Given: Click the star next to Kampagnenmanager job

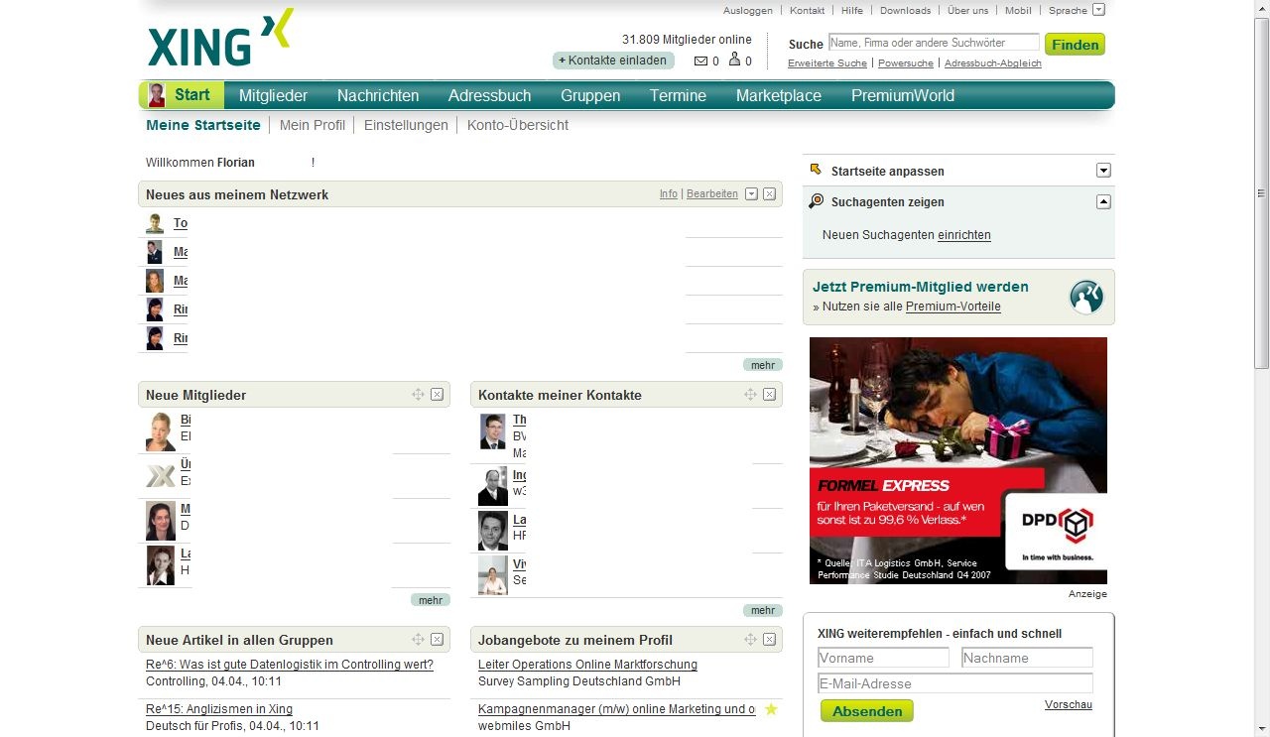Looking at the screenshot, I should [771, 709].
